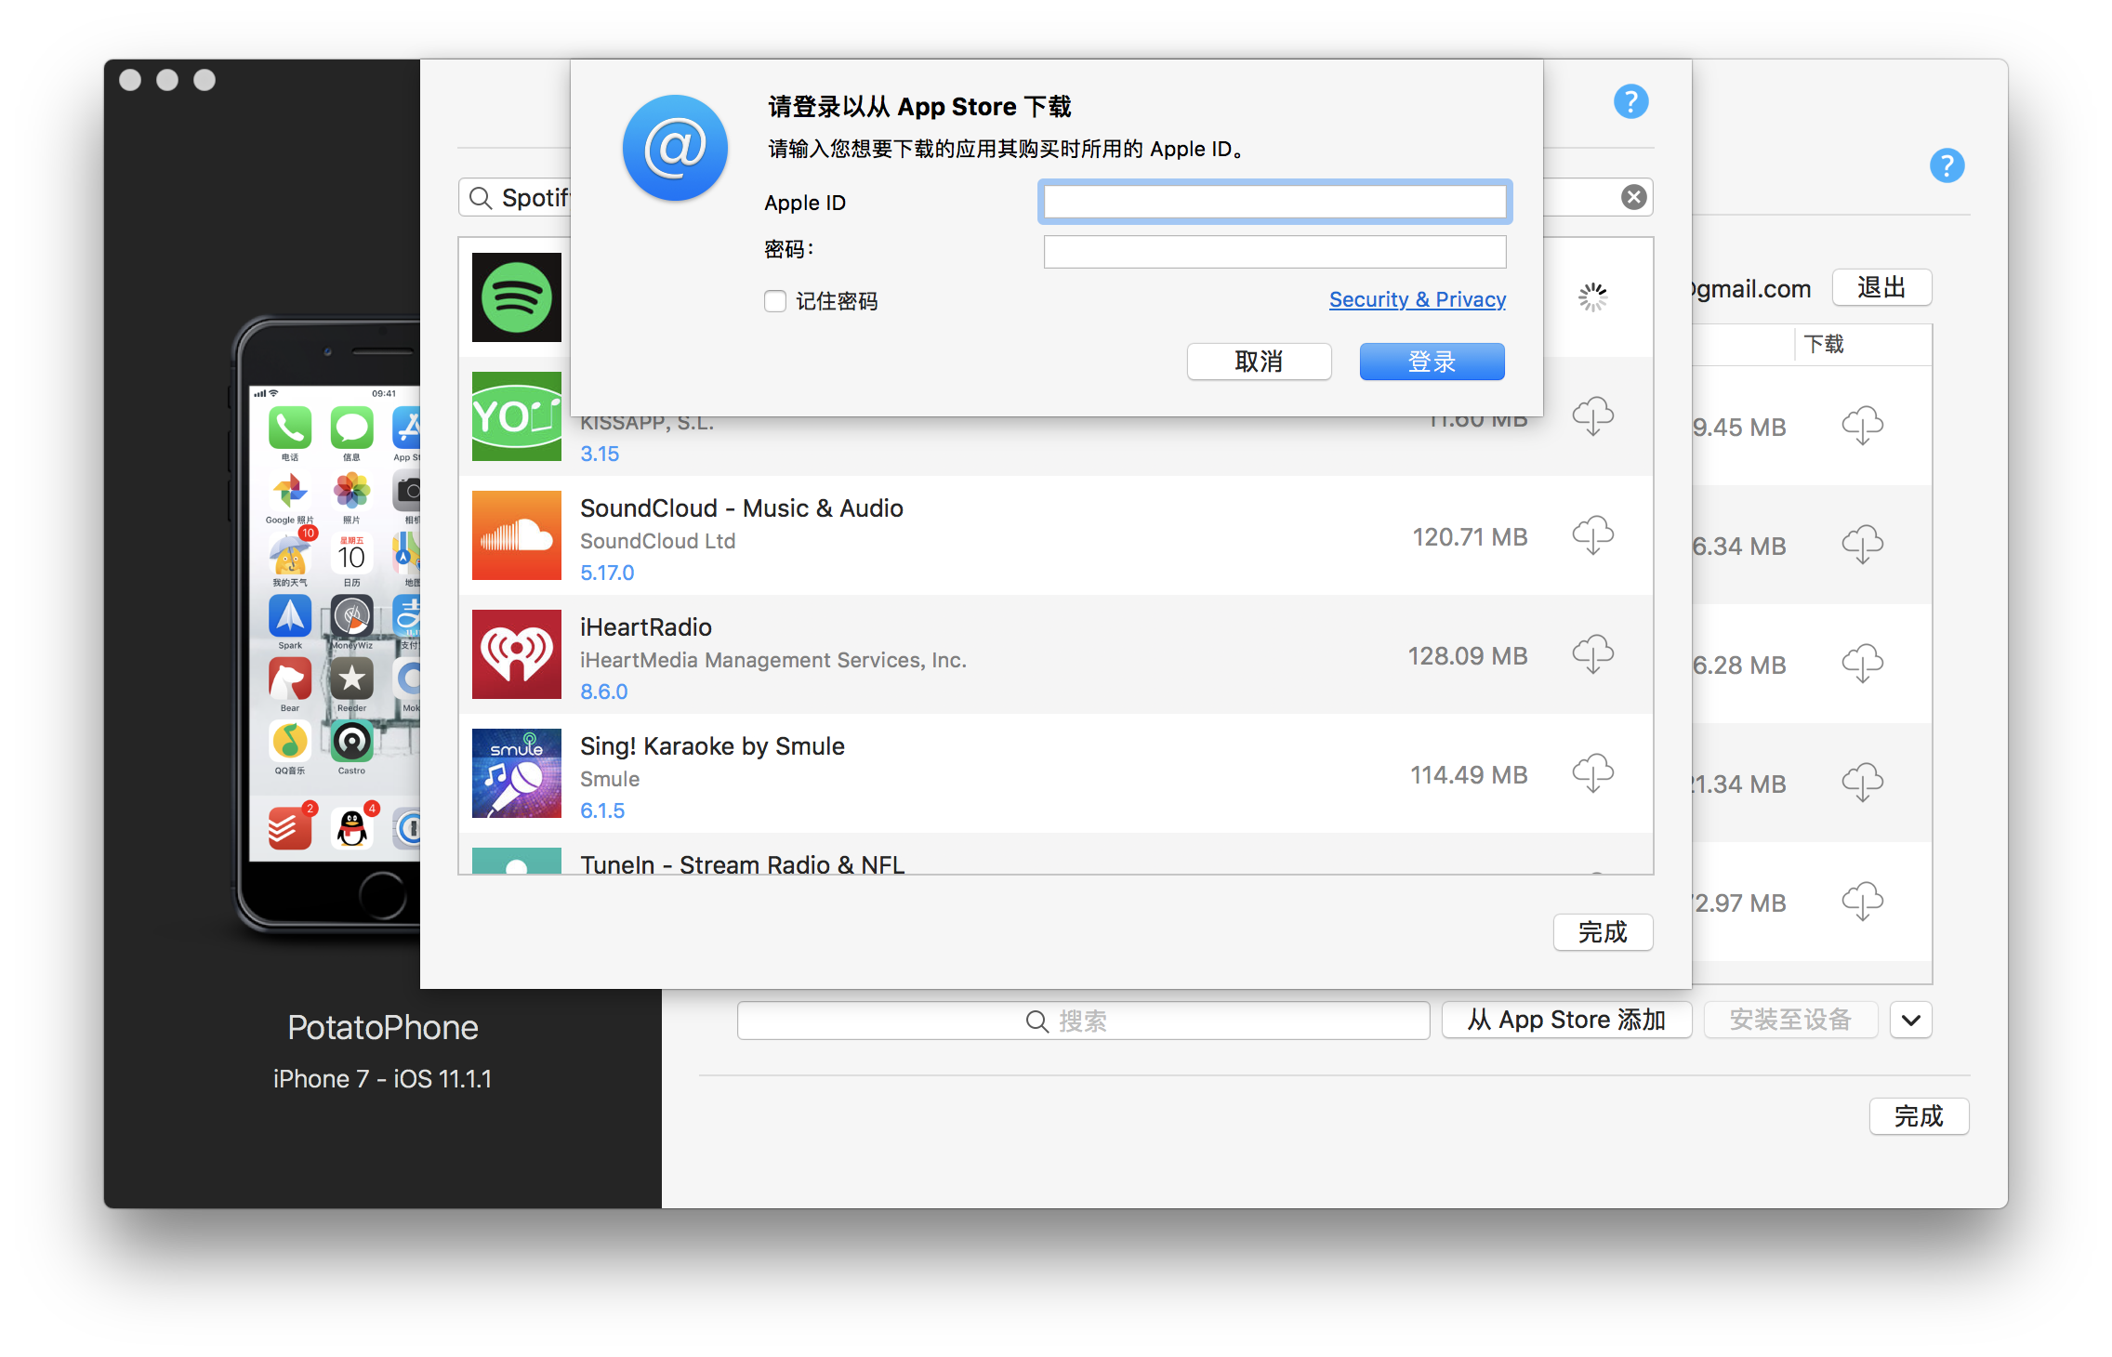Click the Apple ID text field
This screenshot has height=1357, width=2112.
1274,202
